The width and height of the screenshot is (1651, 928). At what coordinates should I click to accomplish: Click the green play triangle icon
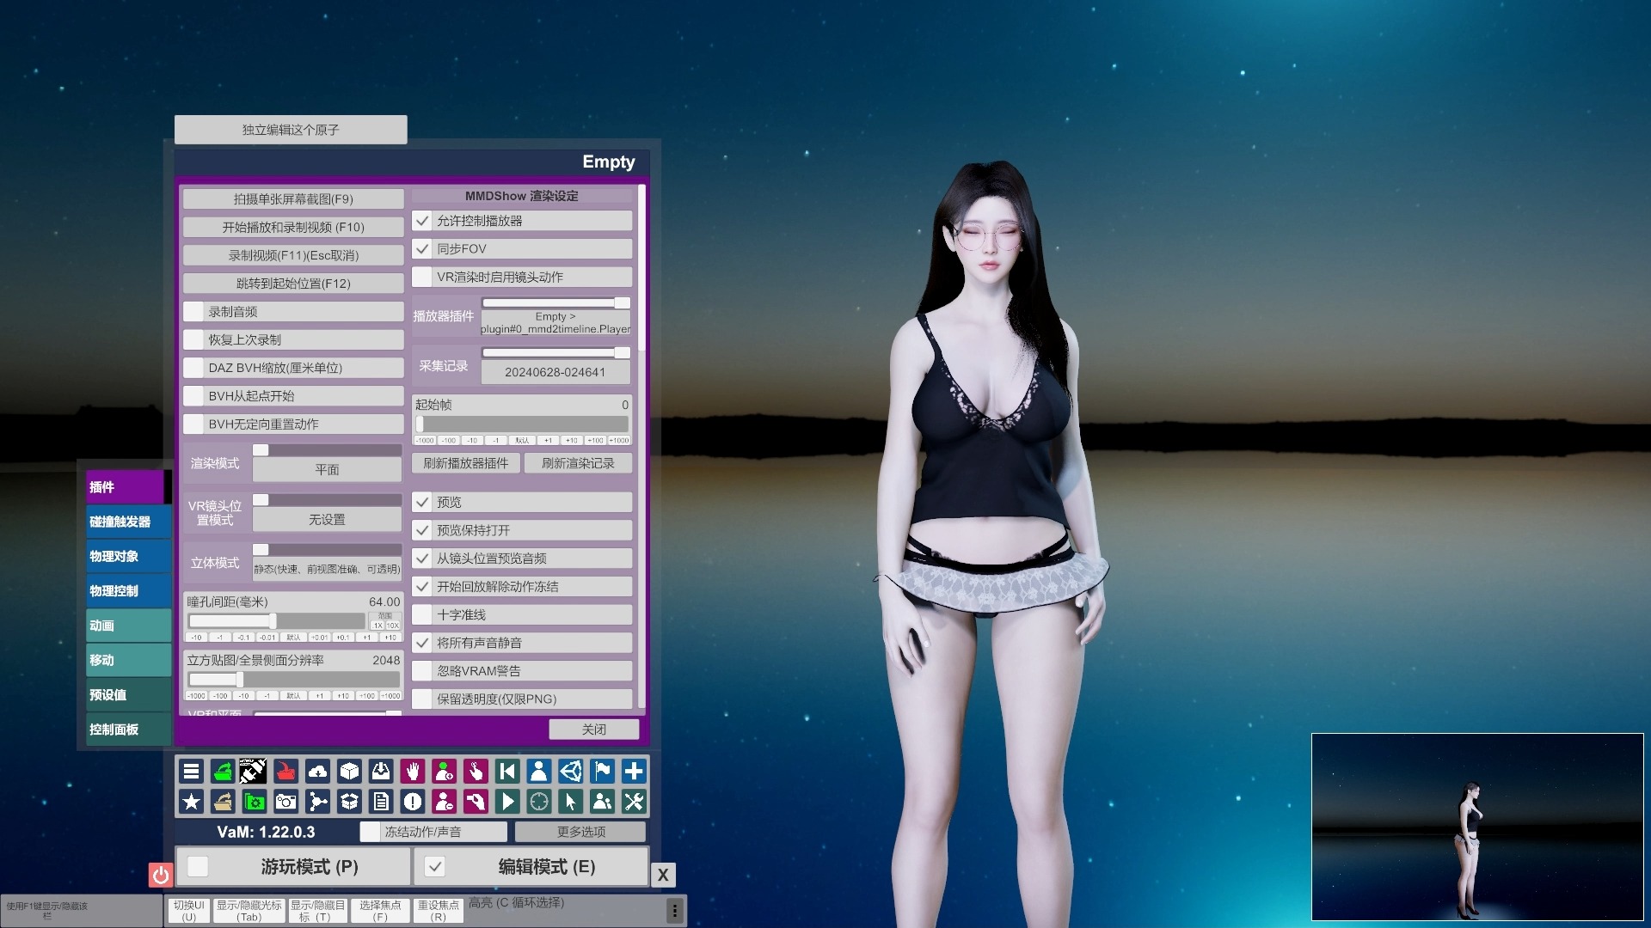(507, 803)
